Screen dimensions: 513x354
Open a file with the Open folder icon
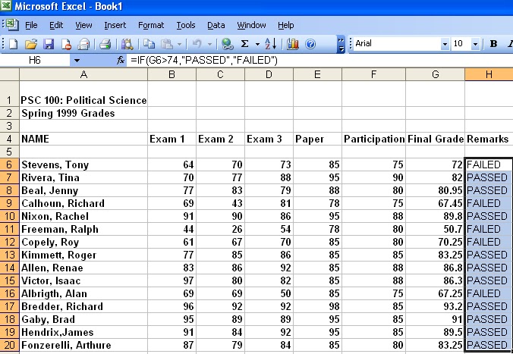(x=31, y=44)
